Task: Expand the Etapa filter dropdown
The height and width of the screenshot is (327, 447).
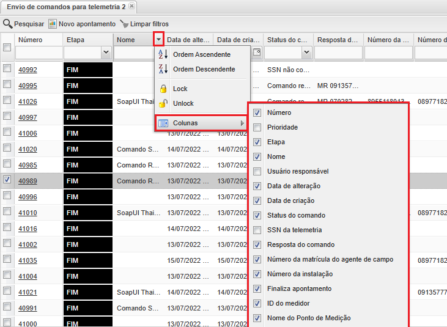Action: pos(106,53)
